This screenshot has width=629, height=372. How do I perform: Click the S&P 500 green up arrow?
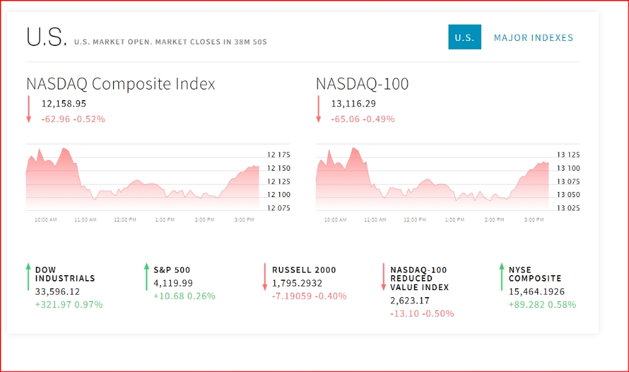pyautogui.click(x=147, y=276)
